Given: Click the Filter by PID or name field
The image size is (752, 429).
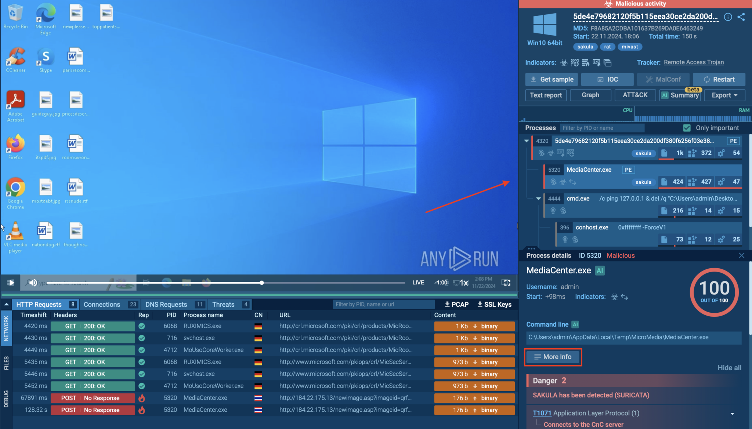Looking at the screenshot, I should point(602,128).
